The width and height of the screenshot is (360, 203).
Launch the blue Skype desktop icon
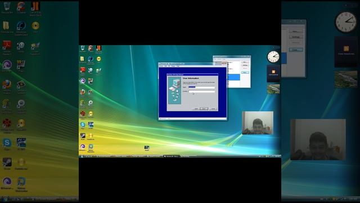[83, 125]
